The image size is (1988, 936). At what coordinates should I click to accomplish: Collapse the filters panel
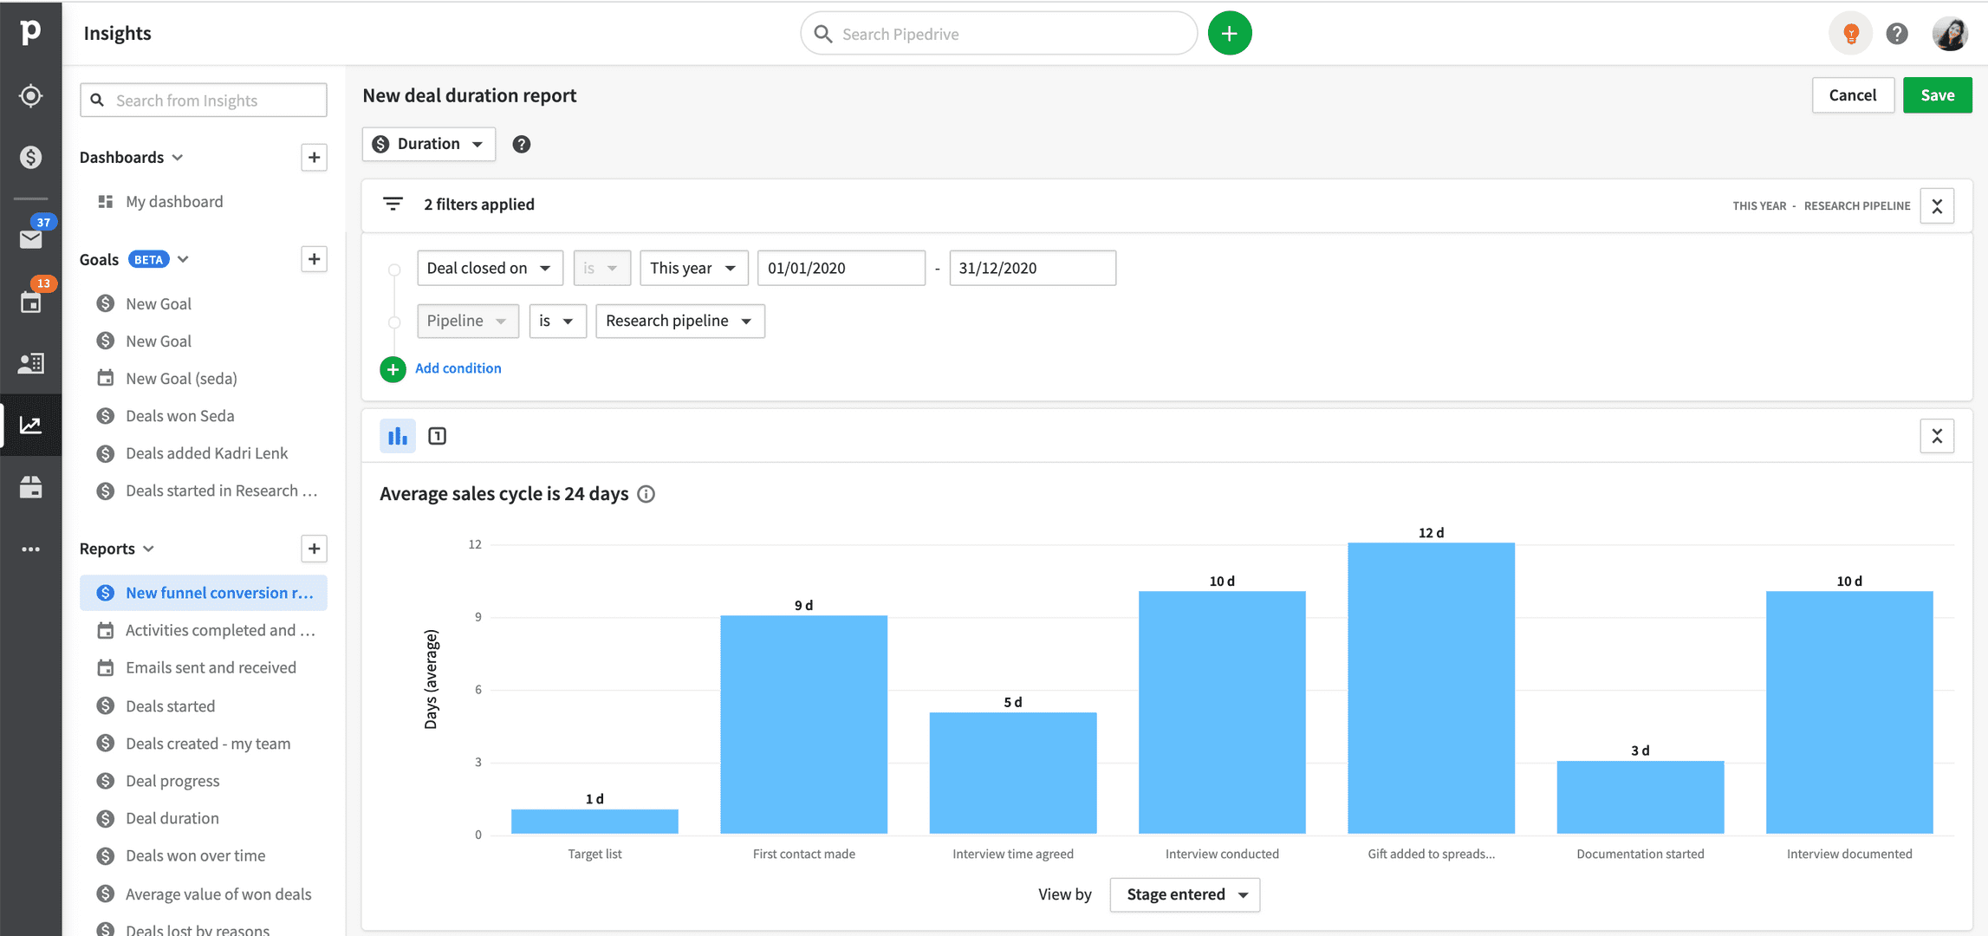1937,206
